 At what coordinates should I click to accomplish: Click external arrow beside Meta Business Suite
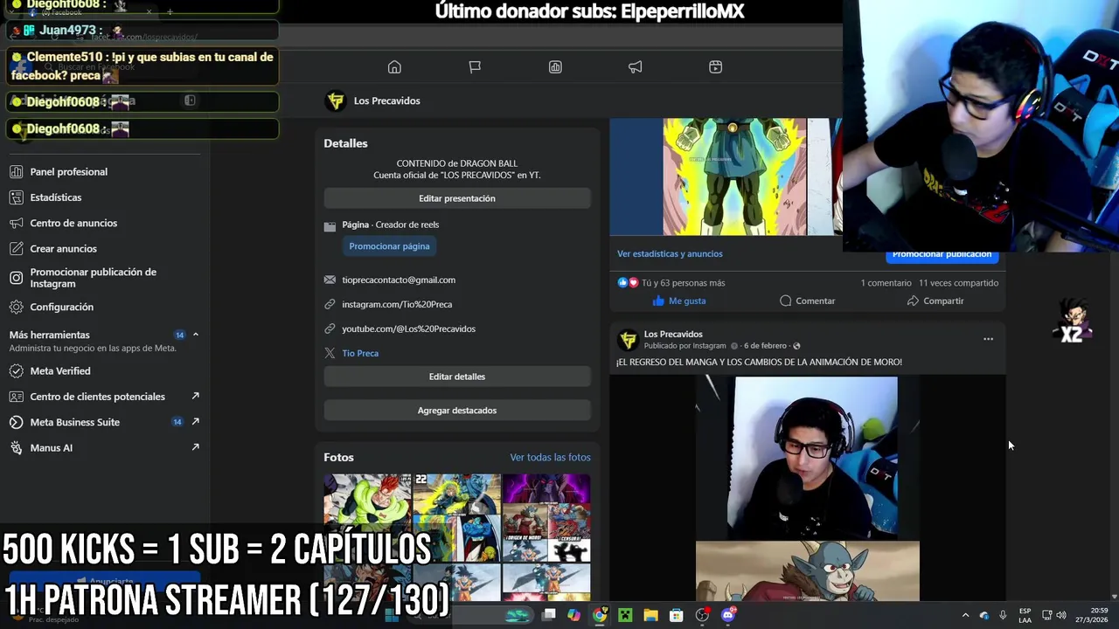pyautogui.click(x=196, y=422)
